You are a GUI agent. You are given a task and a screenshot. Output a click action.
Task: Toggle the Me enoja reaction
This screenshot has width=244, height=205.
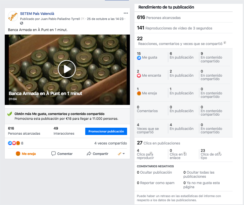point(26,154)
